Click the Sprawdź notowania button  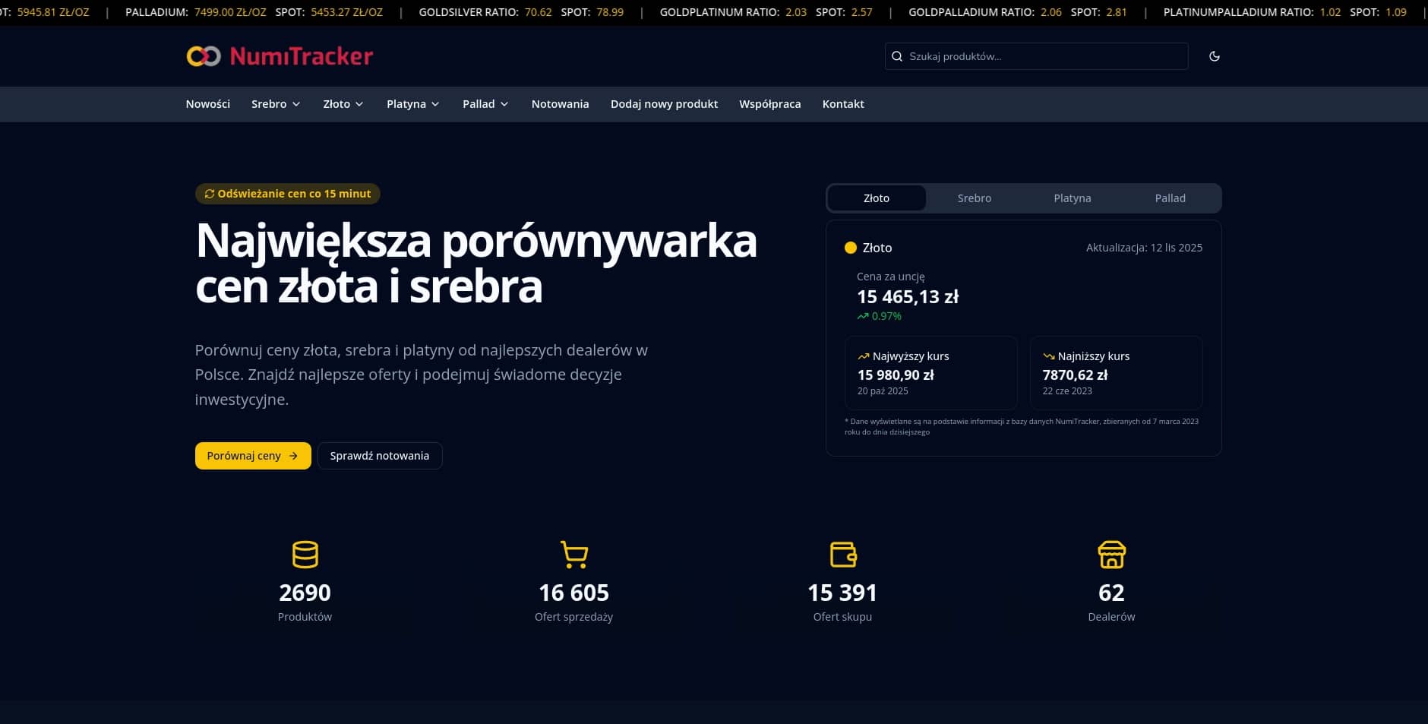379,456
